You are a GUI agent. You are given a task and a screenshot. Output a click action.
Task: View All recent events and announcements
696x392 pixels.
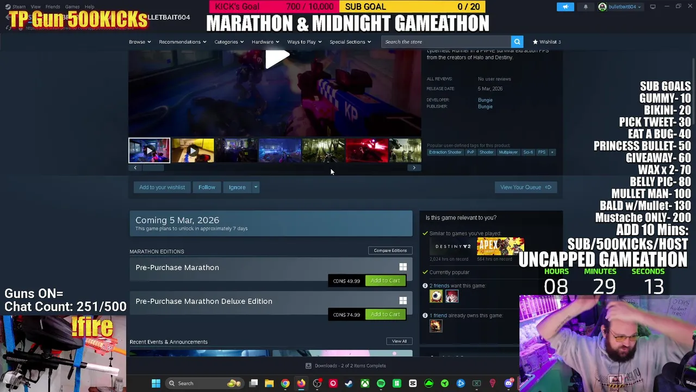pyautogui.click(x=399, y=341)
